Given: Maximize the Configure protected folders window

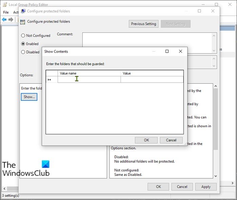Looking at the screenshot, I should click(199, 11).
